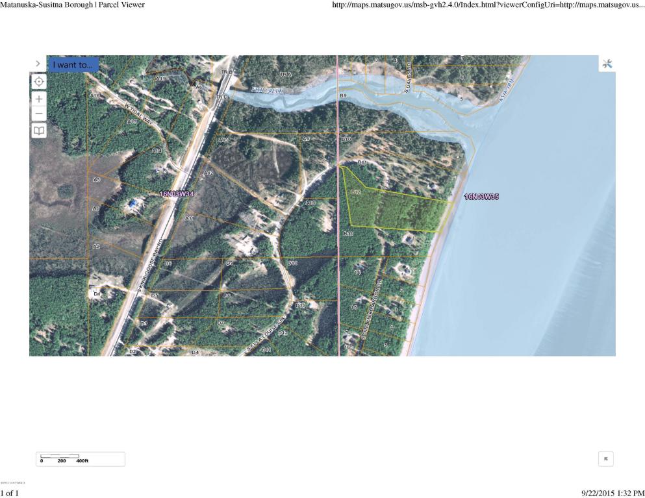Select parcel label B13
The width and height of the screenshot is (645, 498).
coord(348,234)
